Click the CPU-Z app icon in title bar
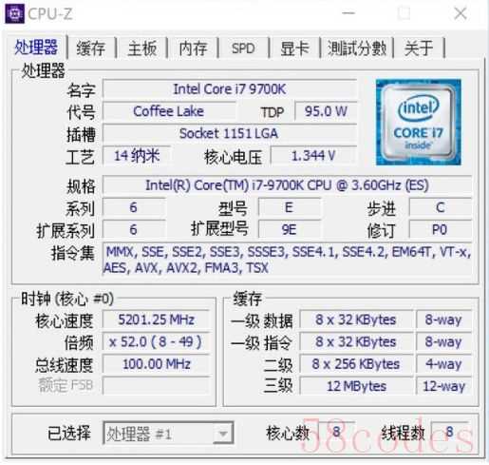Image resolution: width=489 pixels, height=465 pixels. pos(14,13)
